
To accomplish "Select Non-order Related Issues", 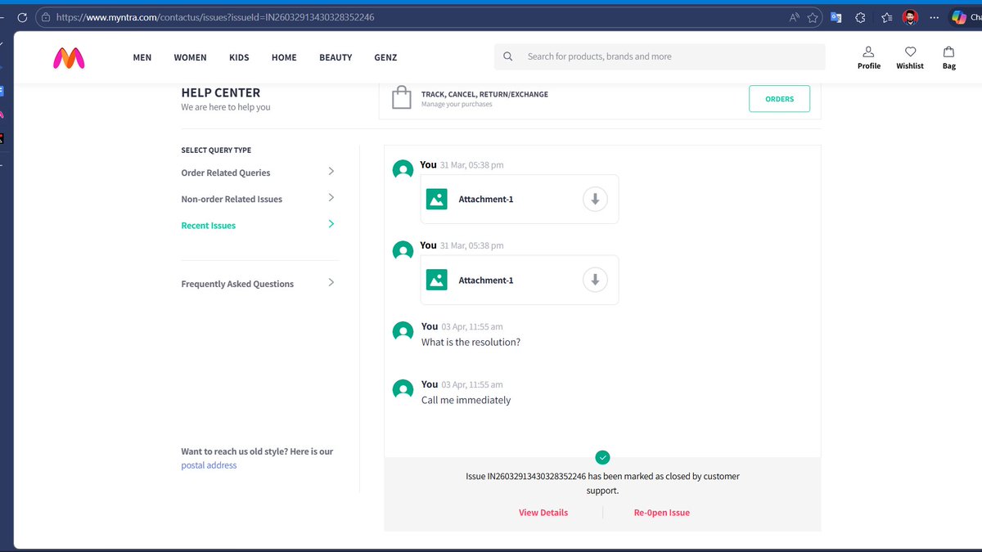I will (232, 199).
